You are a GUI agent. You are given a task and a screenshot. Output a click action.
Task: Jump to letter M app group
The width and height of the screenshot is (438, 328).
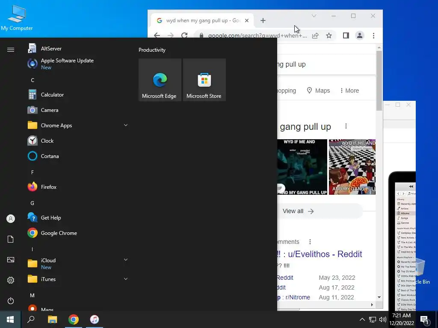[33, 296]
